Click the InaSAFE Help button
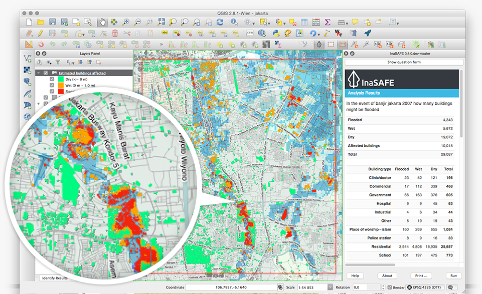The width and height of the screenshot is (482, 294). [x=355, y=275]
